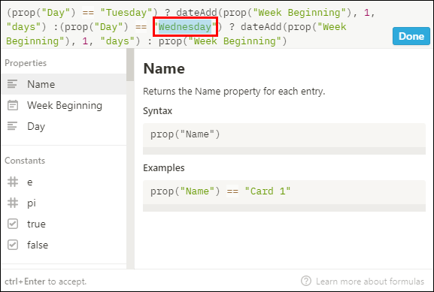Click the Properties section label
Screen dimensions: 434x292
(x=26, y=63)
